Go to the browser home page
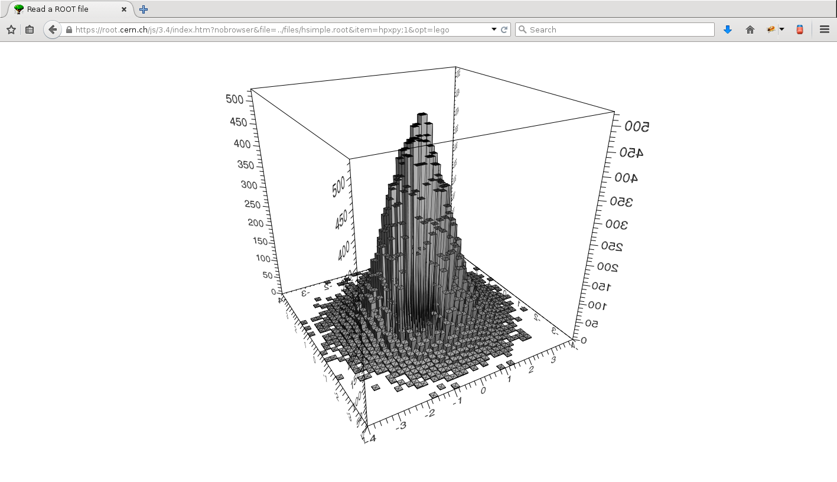The height and width of the screenshot is (482, 837). tap(750, 30)
